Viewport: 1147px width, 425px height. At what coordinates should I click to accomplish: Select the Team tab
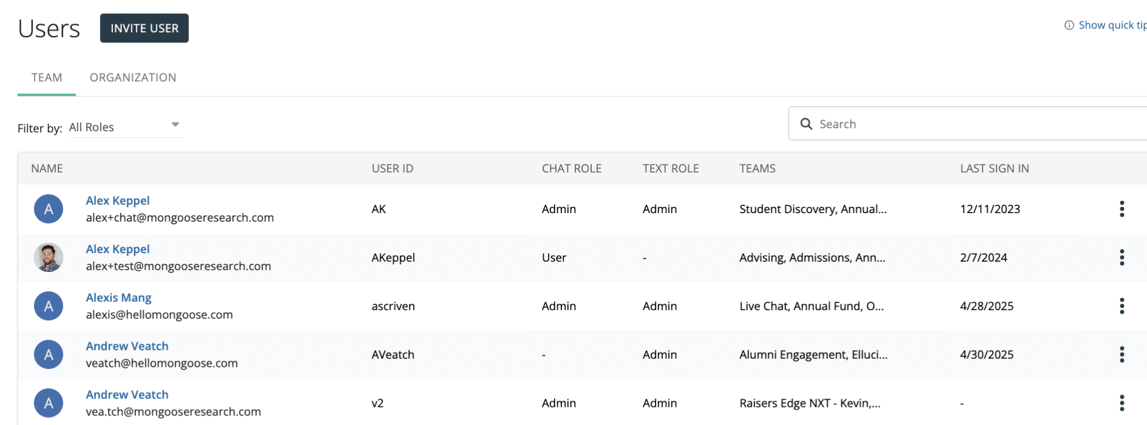click(47, 78)
